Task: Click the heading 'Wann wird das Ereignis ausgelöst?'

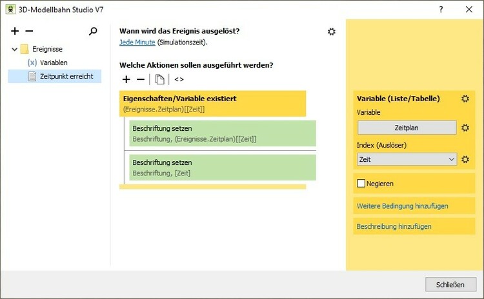Action: tap(179, 31)
